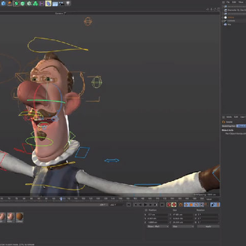
Task: Switch to the highlighted Object Axis tab
Action: pos(241,126)
